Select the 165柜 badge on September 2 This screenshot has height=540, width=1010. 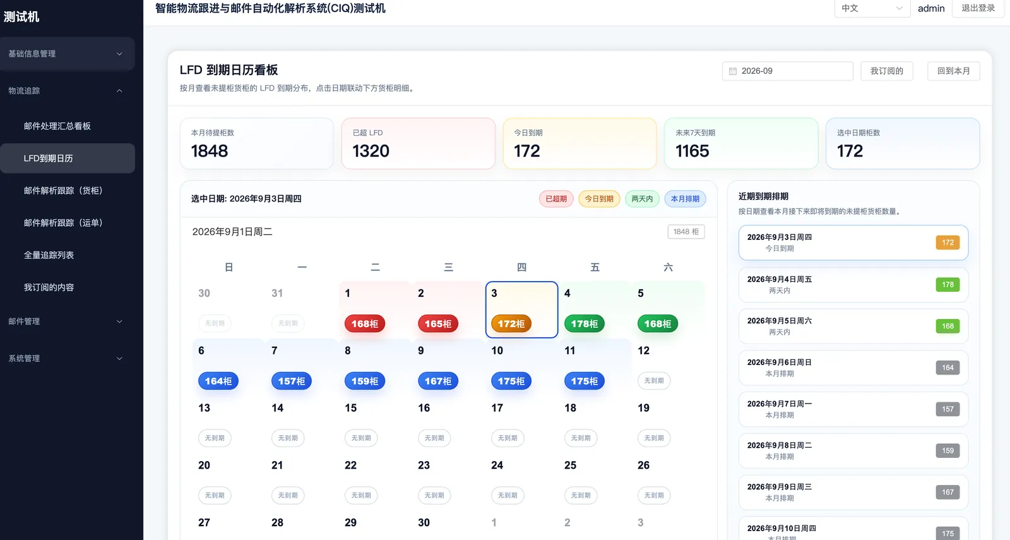coord(438,324)
